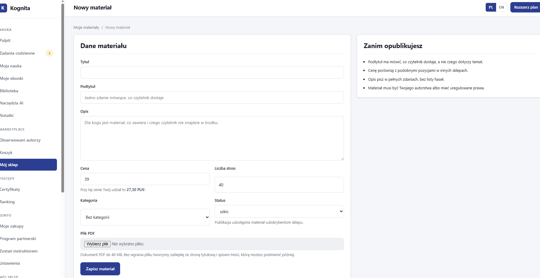Open Pulpit in the sidebar
The image size is (540, 278).
point(5,41)
